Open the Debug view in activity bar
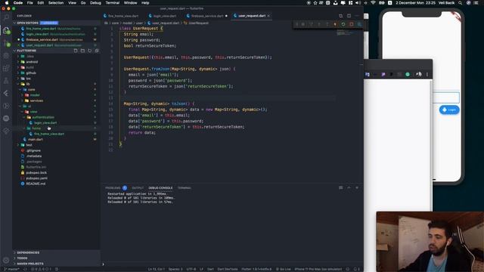This screenshot has height=272, width=484. pos(6,56)
